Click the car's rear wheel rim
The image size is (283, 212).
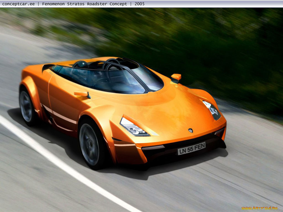point(26,106)
